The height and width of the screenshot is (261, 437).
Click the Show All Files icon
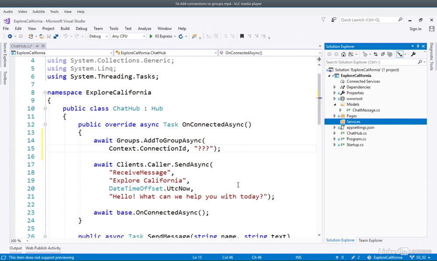click(x=390, y=54)
